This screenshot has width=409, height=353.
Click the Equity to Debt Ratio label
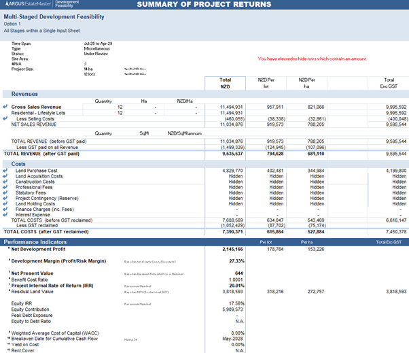(x=31, y=322)
